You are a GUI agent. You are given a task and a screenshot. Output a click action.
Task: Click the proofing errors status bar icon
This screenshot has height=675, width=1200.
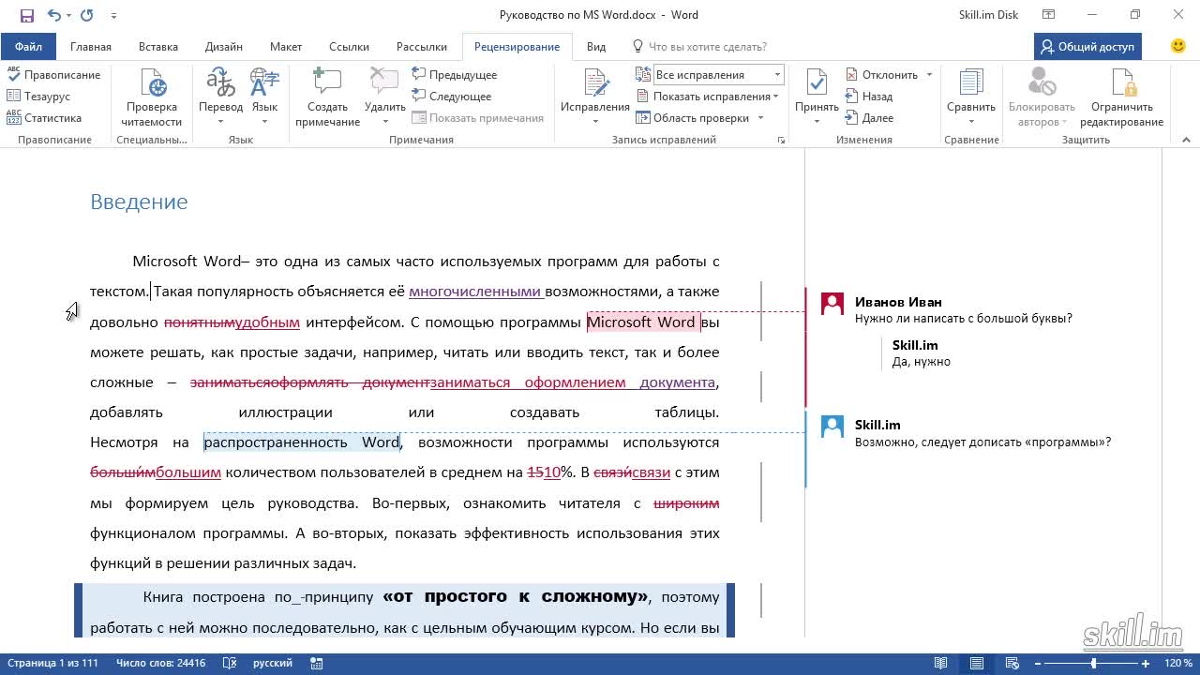click(x=230, y=663)
